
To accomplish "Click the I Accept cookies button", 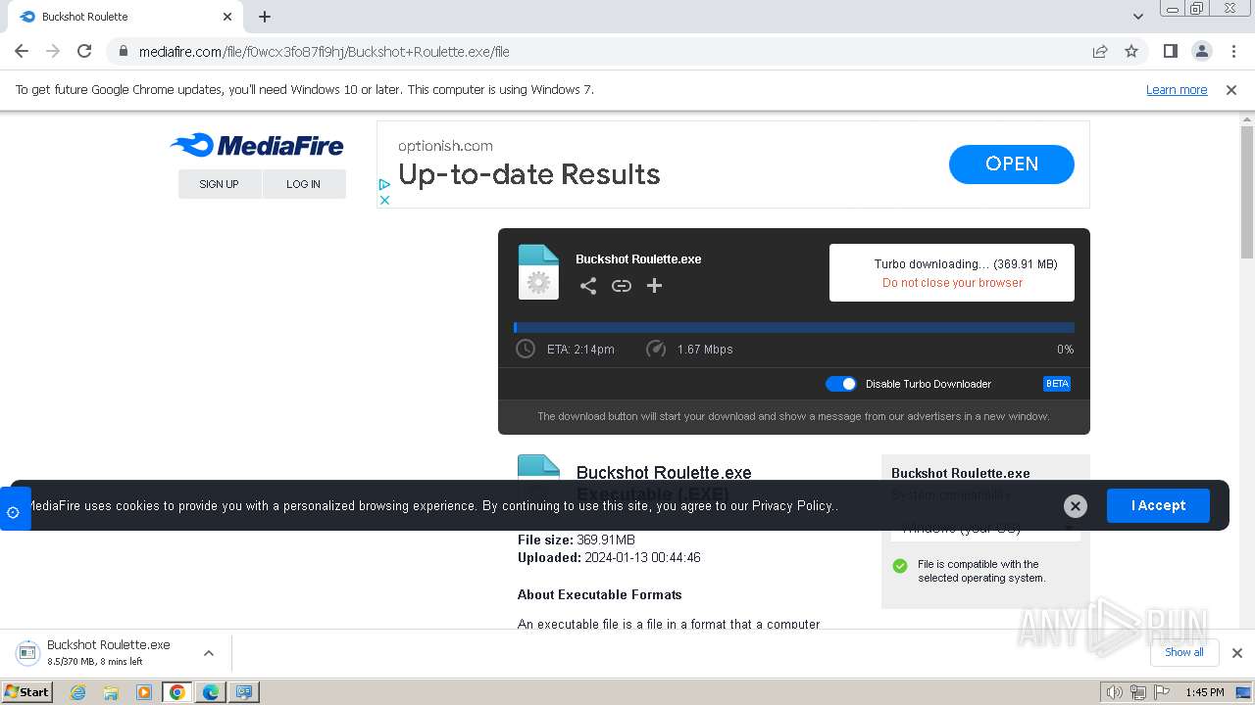I will coord(1158,505).
